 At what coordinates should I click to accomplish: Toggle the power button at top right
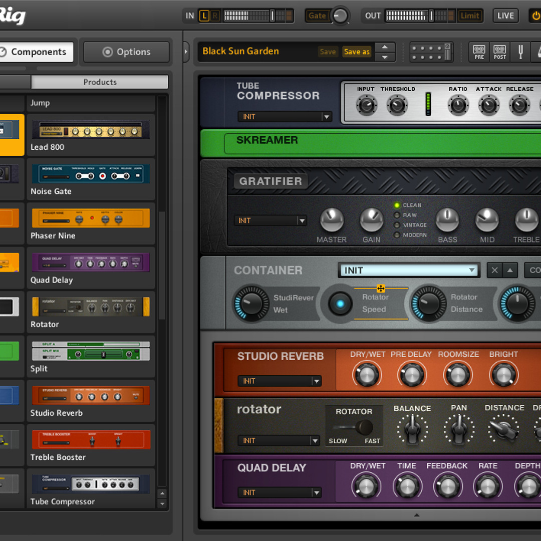click(x=535, y=16)
